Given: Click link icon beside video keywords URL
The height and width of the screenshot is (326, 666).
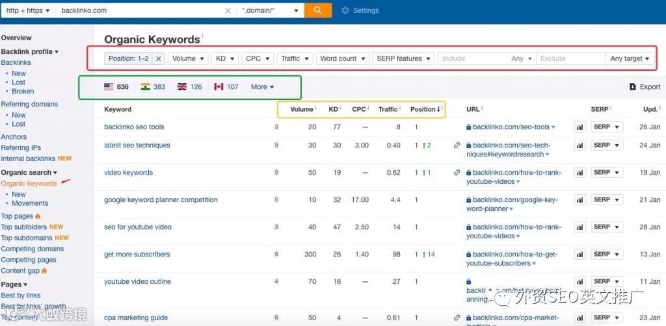Looking at the screenshot, I should tap(457, 173).
